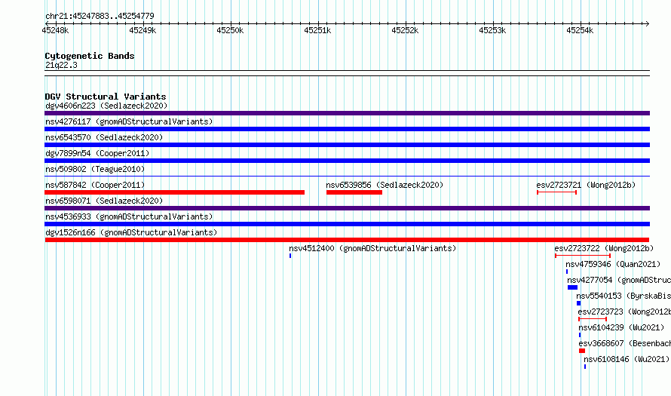This screenshot has width=671, height=396.
Task: Click the red bar under dgv1526n166
Action: [347, 240]
